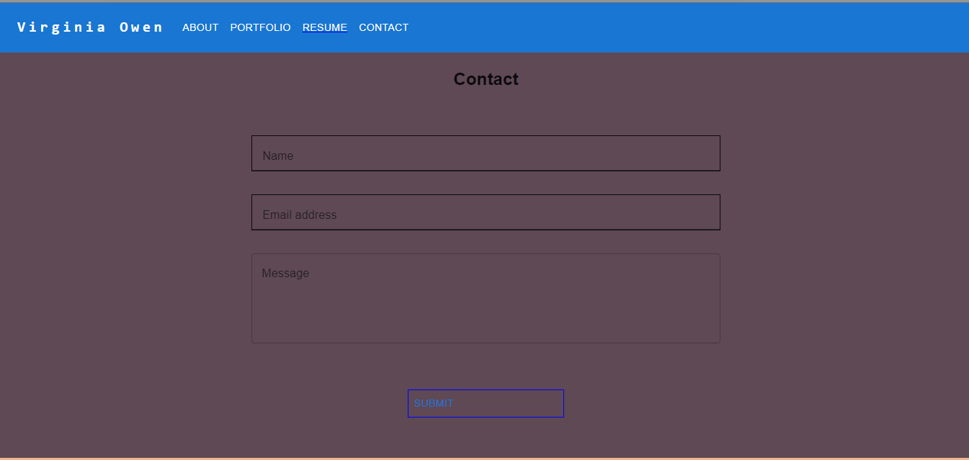
Task: Focus the Email address field
Action: tap(486, 212)
